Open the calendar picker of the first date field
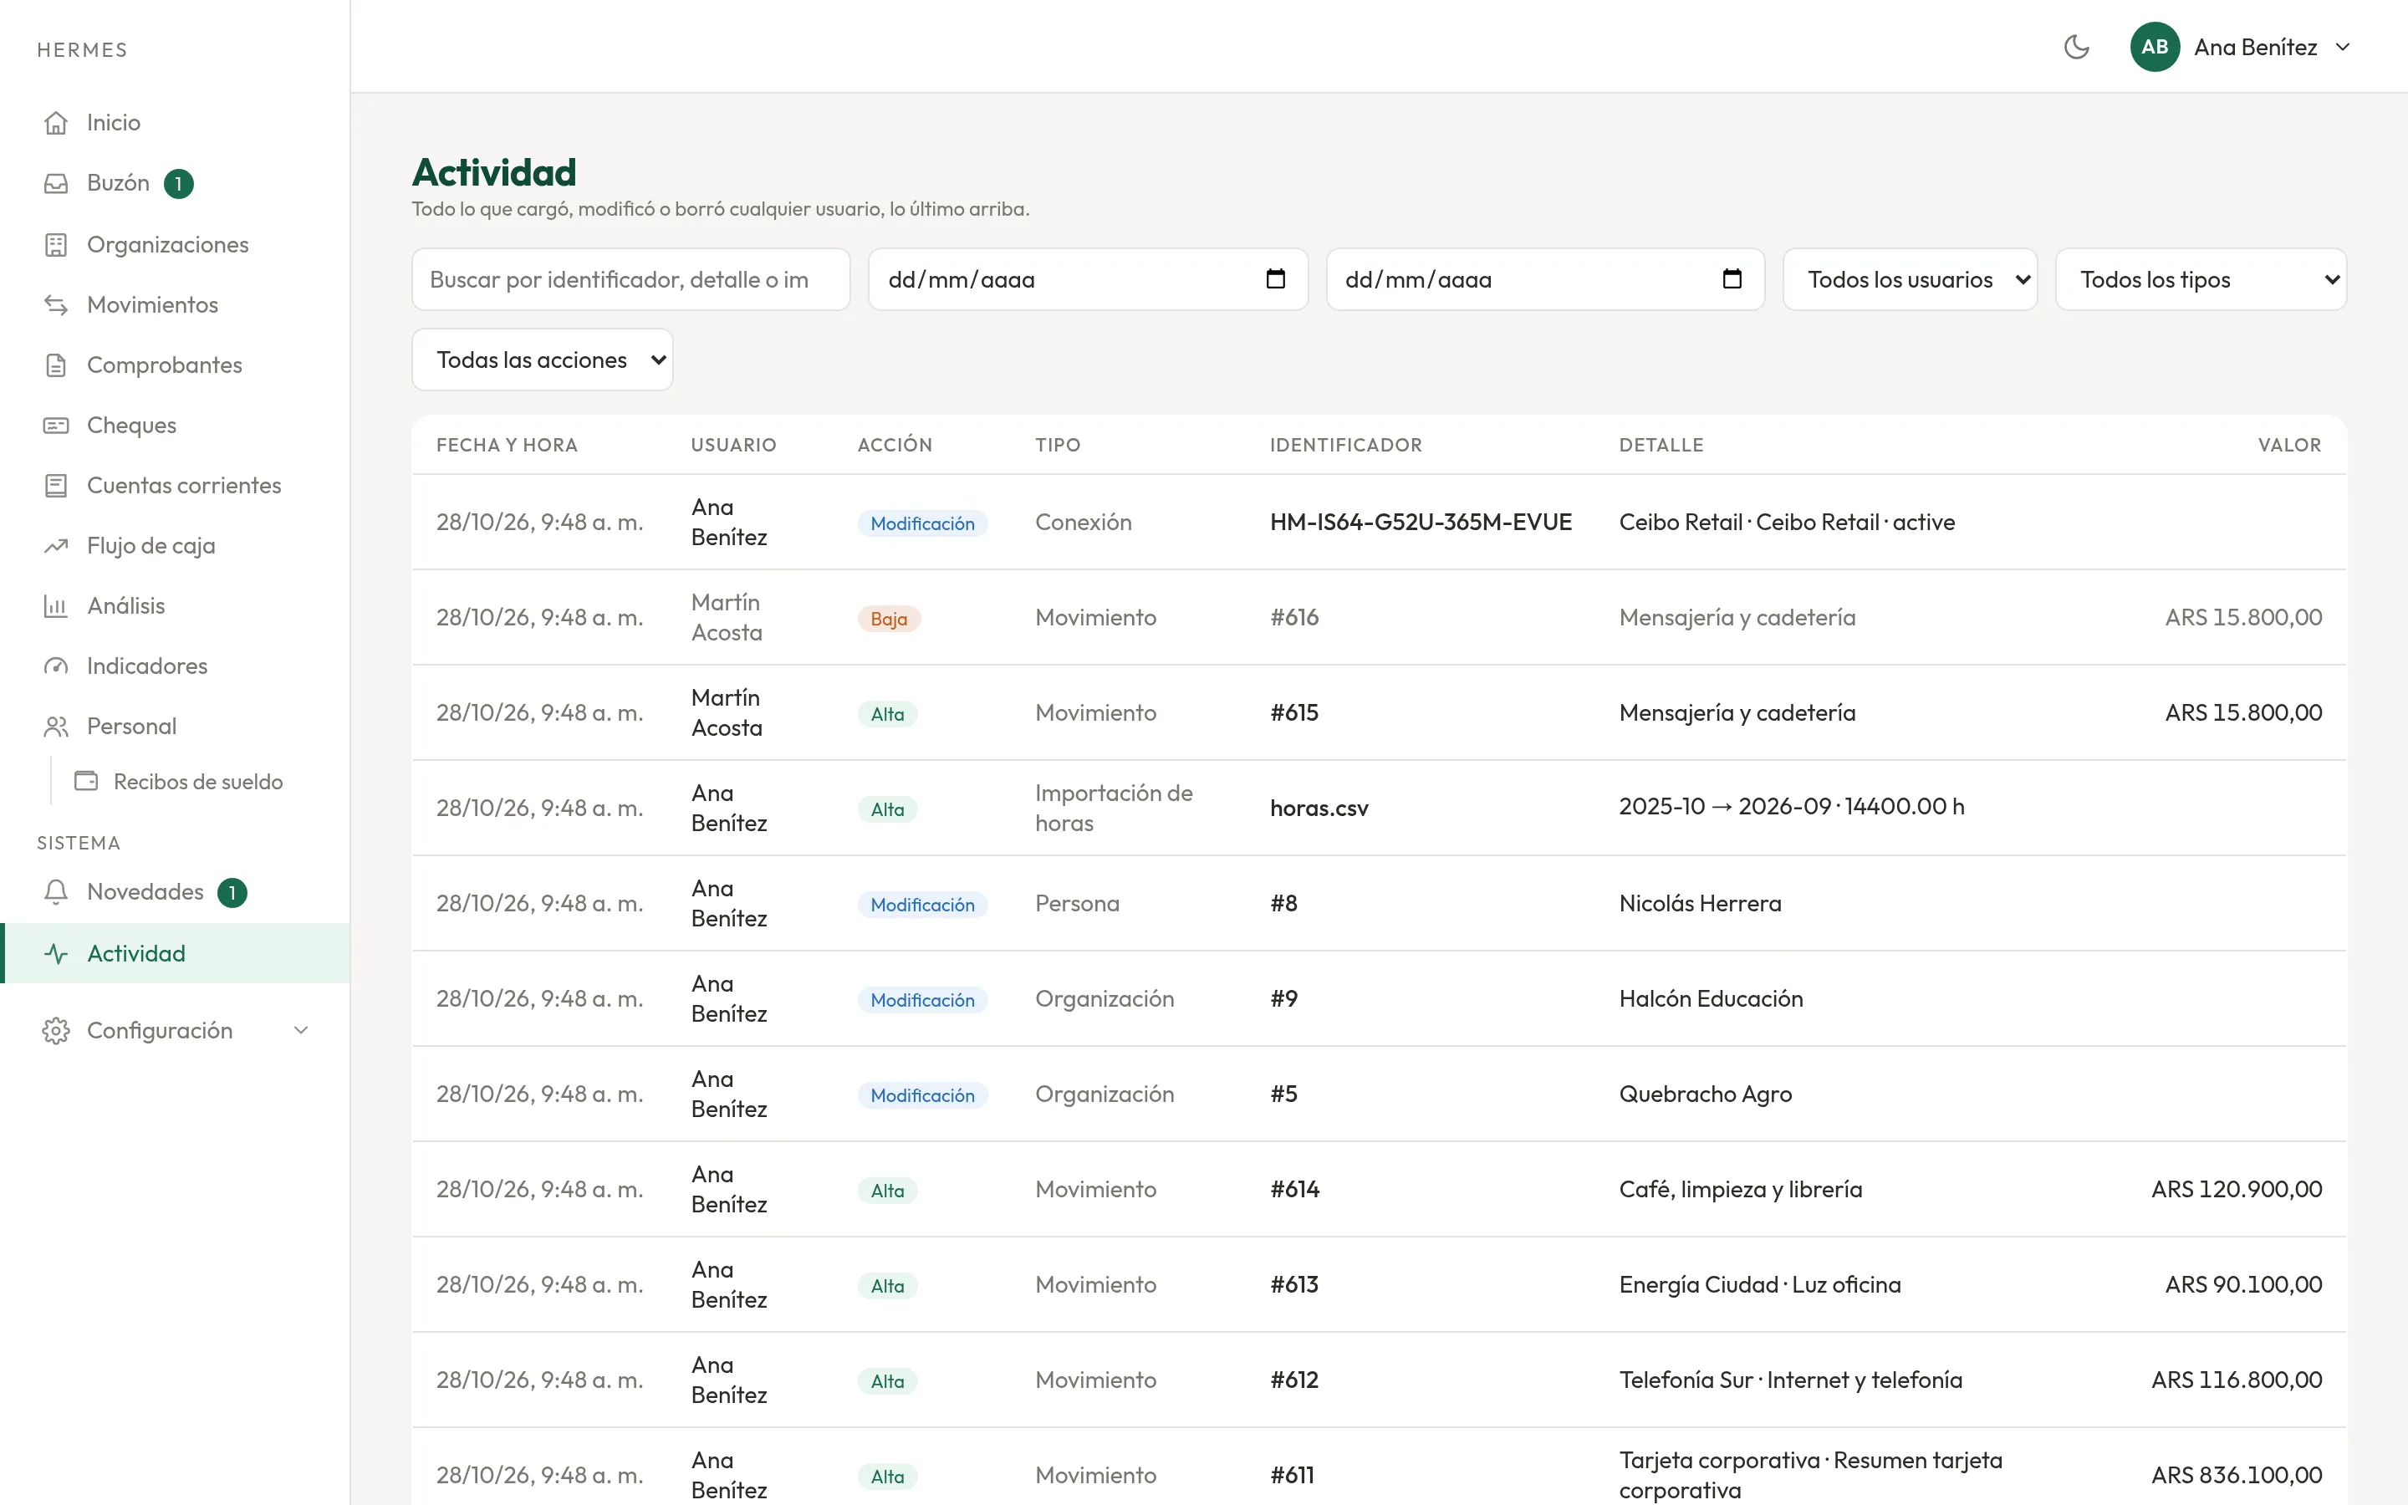 click(x=1274, y=278)
